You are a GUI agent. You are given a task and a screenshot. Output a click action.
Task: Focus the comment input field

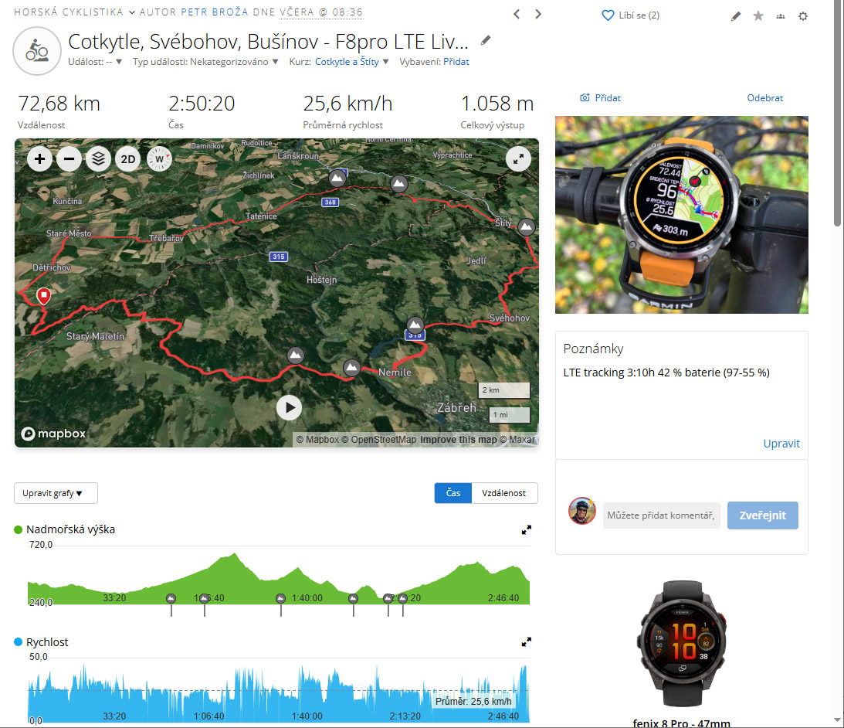click(x=661, y=515)
